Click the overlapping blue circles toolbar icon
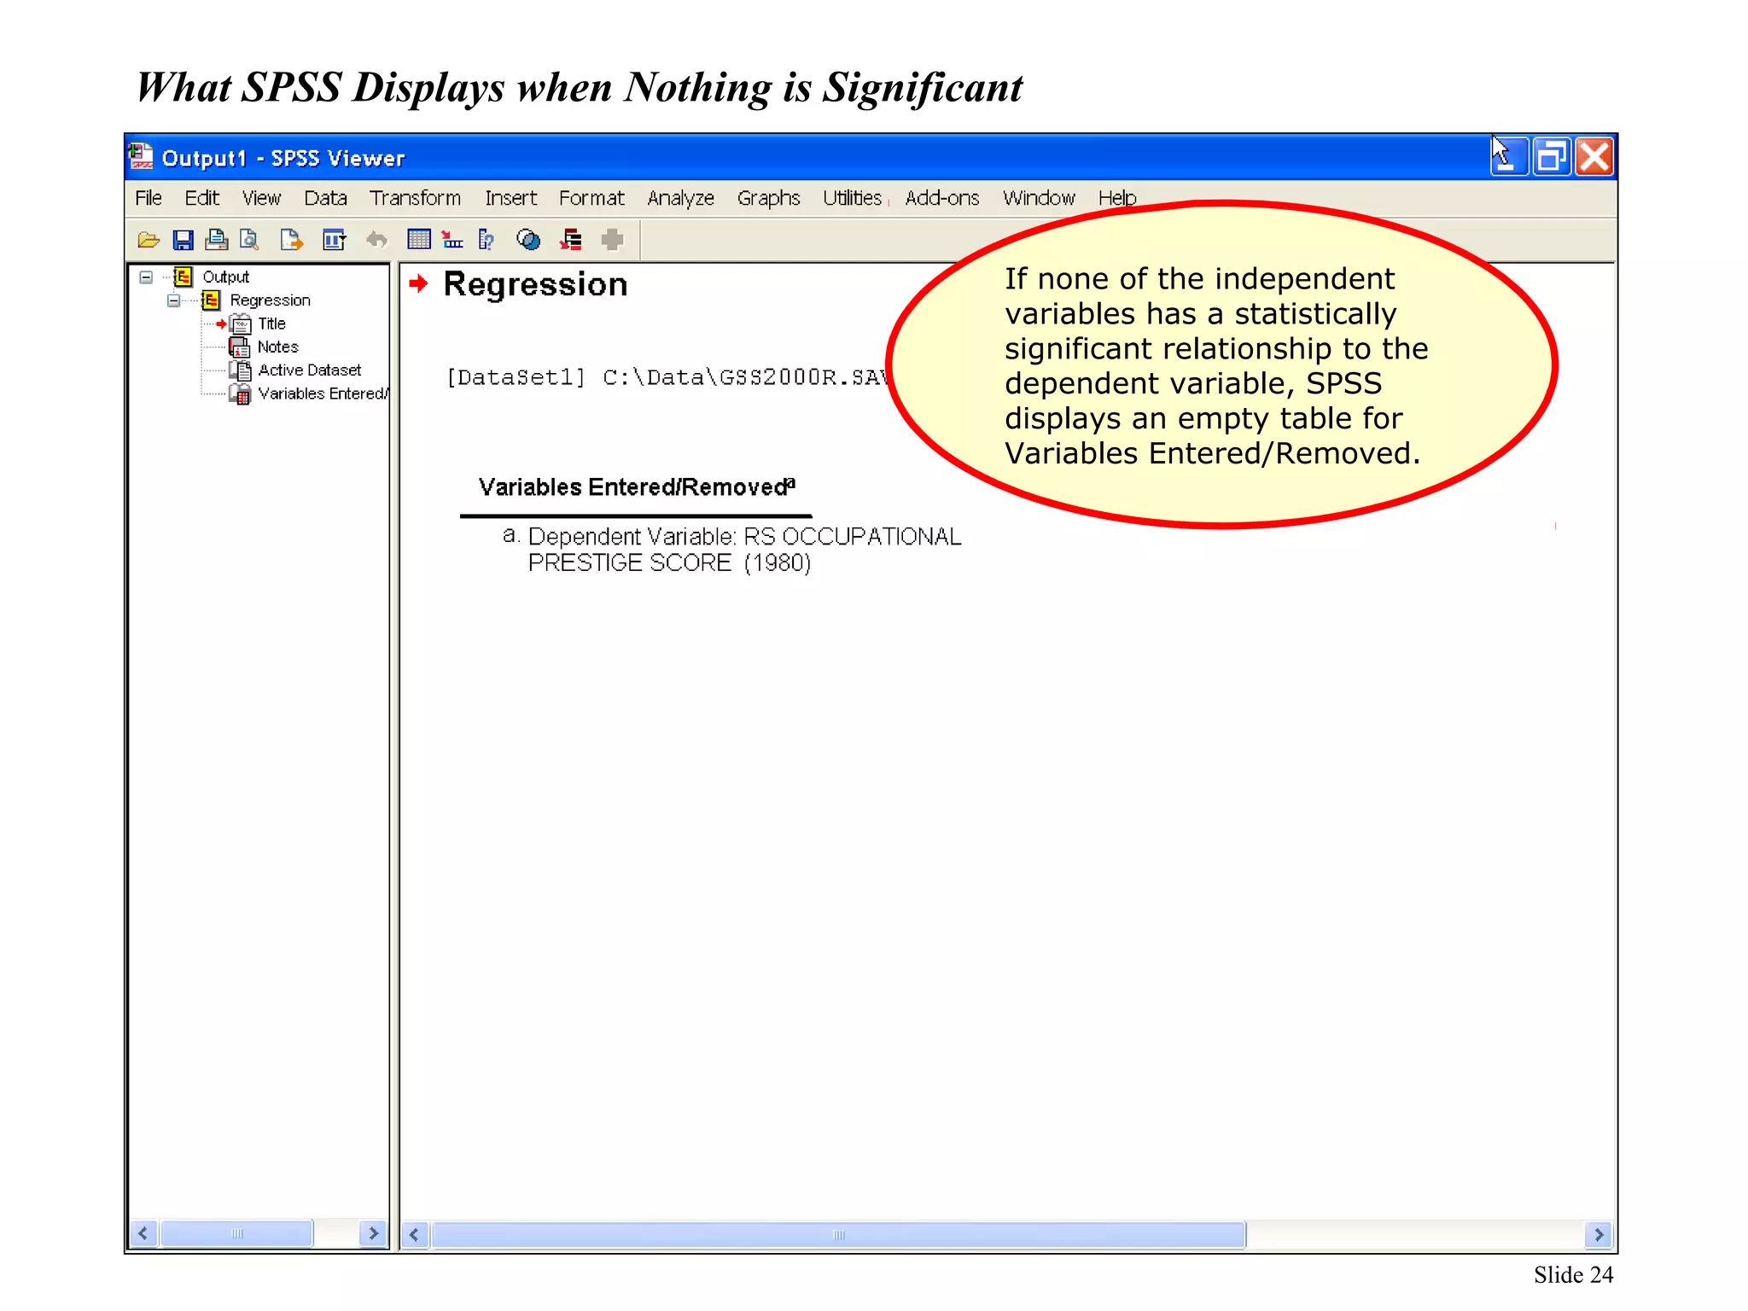Viewport: 1748px width, 1311px height. tap(528, 240)
